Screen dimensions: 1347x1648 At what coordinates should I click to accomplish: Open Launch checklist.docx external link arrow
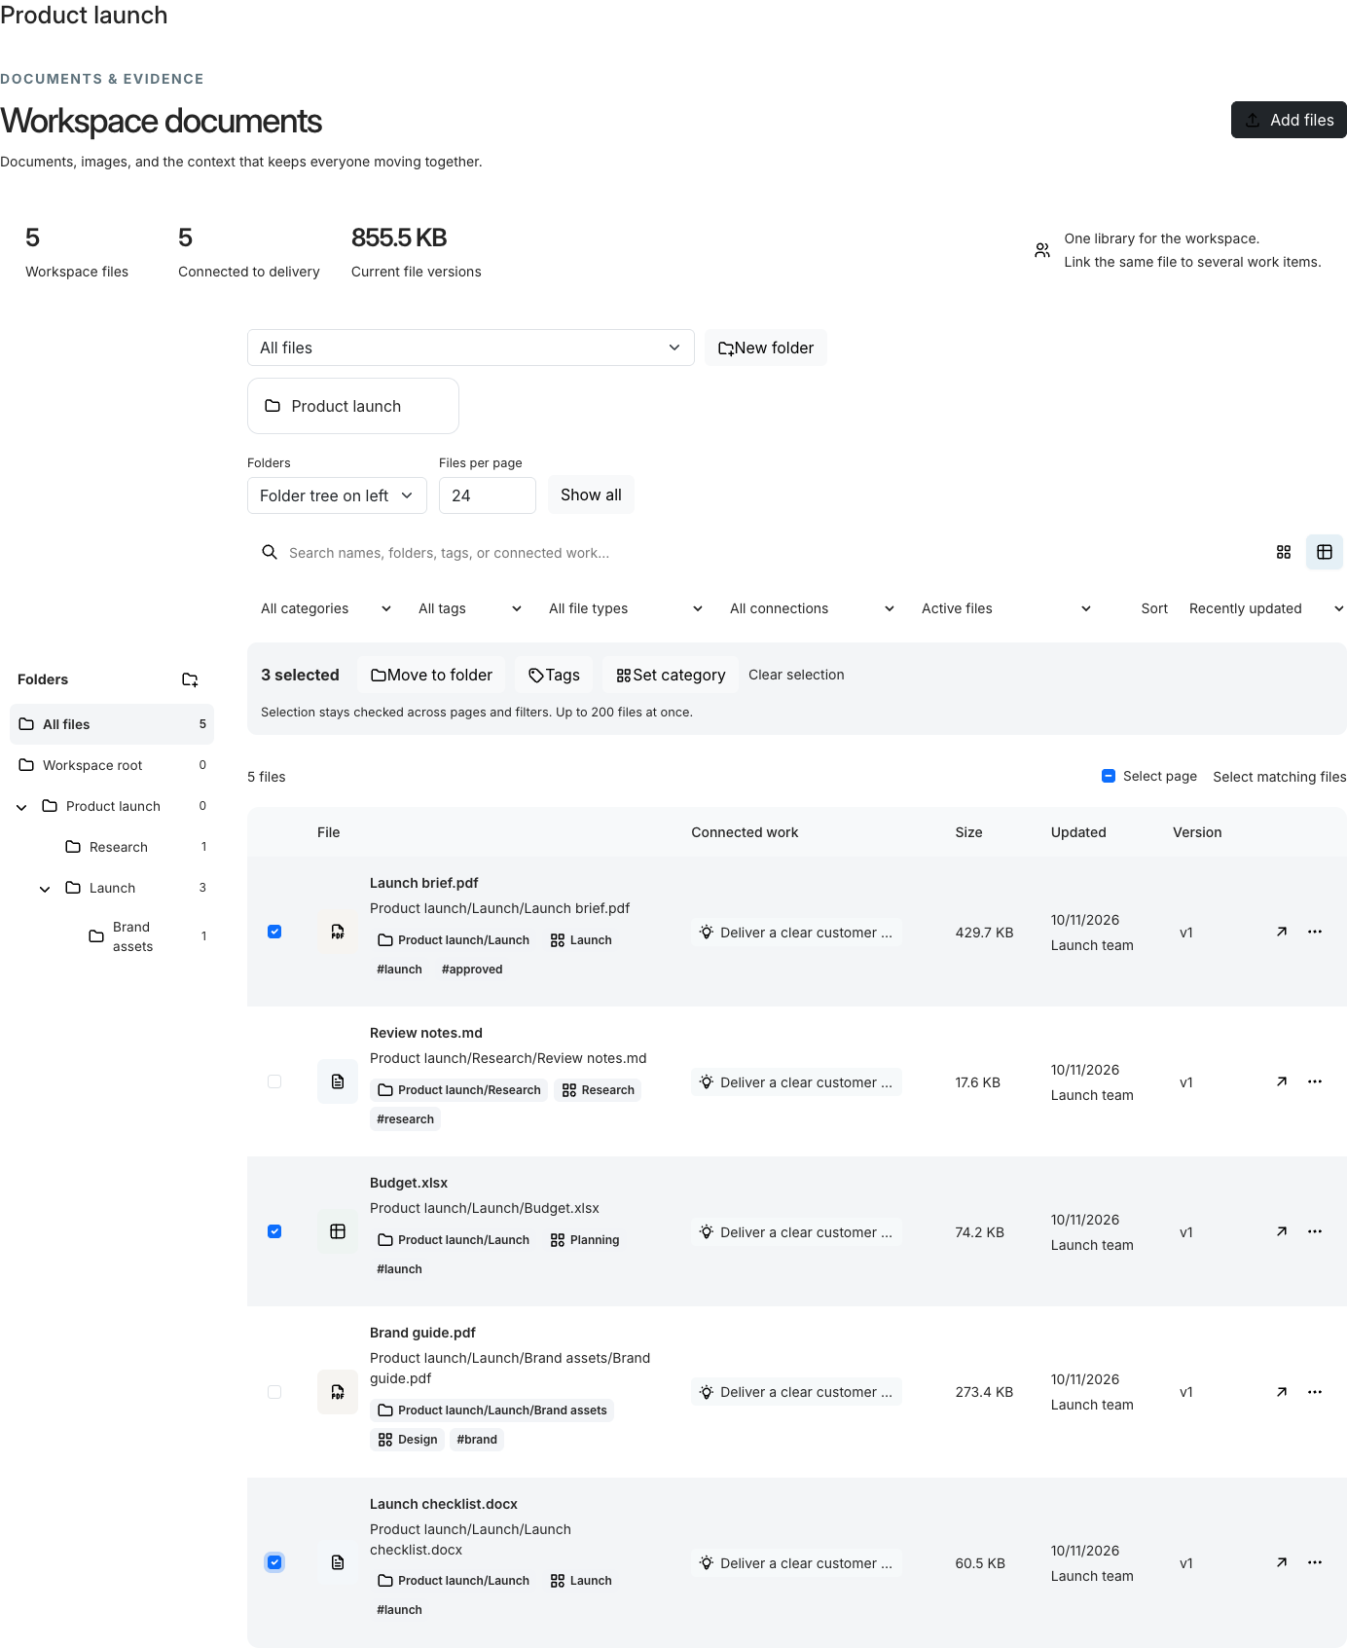point(1282,1562)
